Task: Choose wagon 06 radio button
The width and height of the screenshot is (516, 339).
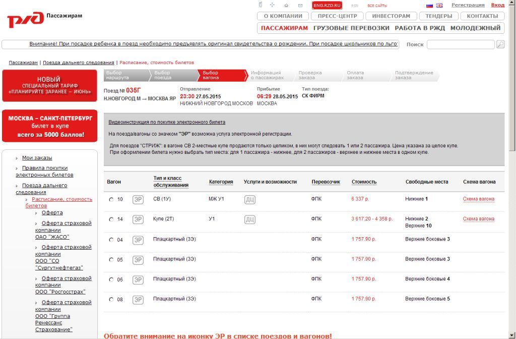Action: point(111,279)
